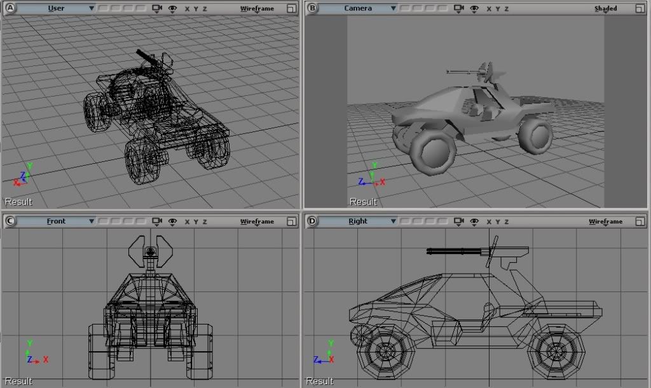
Task: Open the Camera view dropdown in viewport B
Action: point(359,8)
